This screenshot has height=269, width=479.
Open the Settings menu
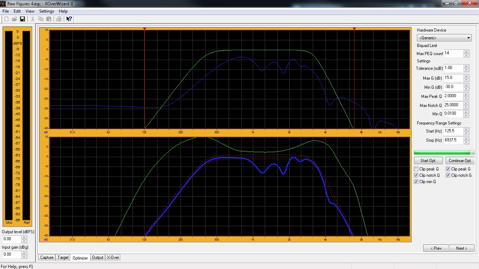tap(46, 11)
